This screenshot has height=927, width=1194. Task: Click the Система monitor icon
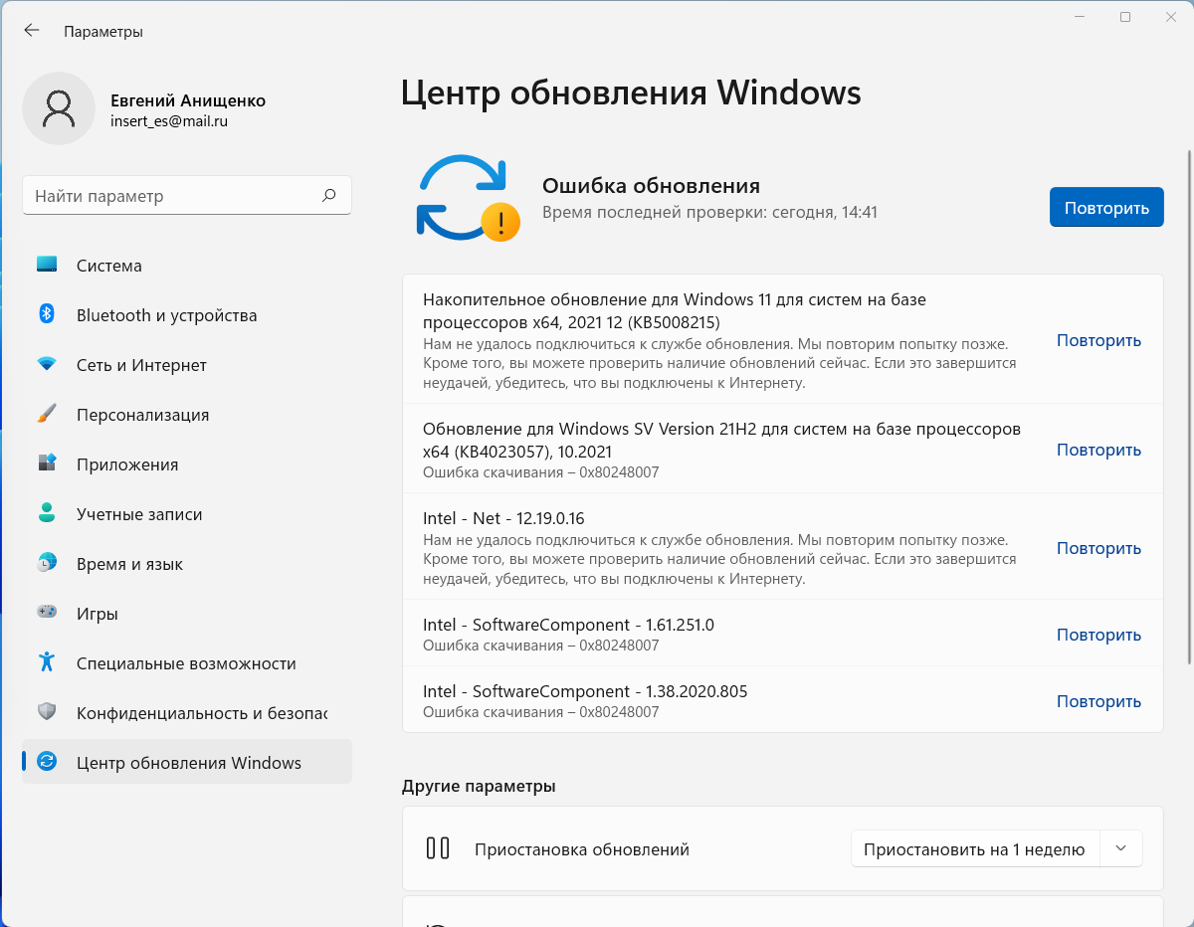click(47, 265)
